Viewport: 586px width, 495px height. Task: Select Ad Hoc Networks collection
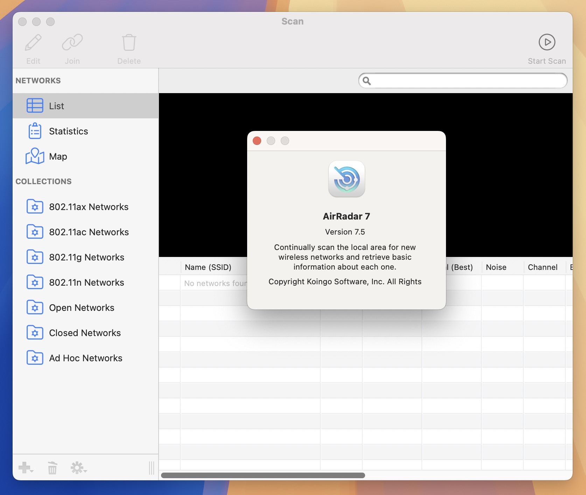coord(85,358)
